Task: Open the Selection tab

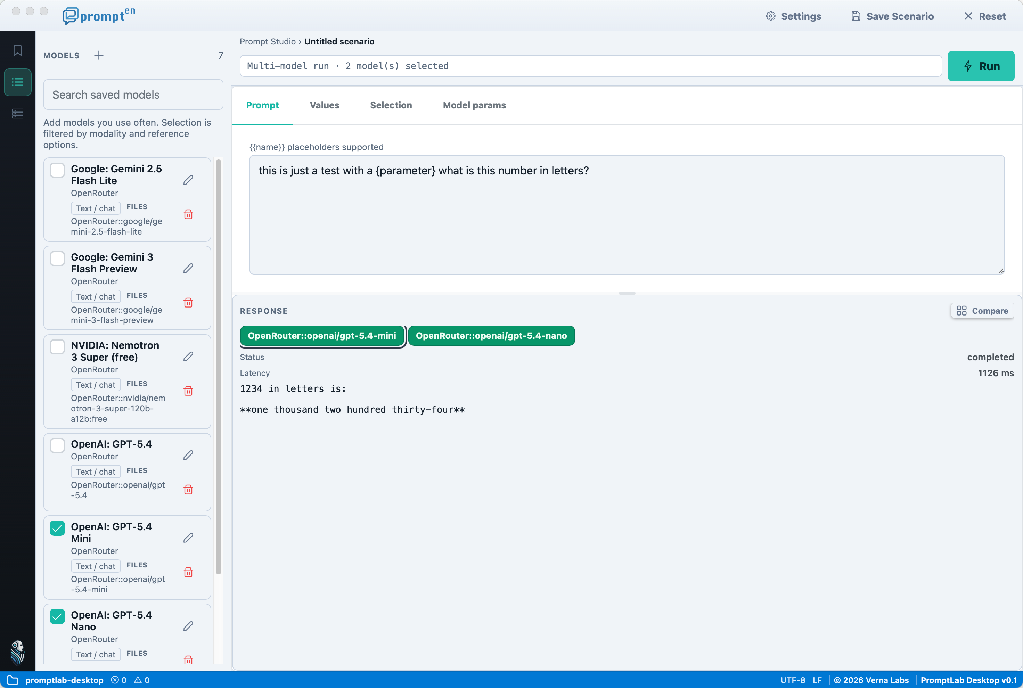Action: coord(391,105)
